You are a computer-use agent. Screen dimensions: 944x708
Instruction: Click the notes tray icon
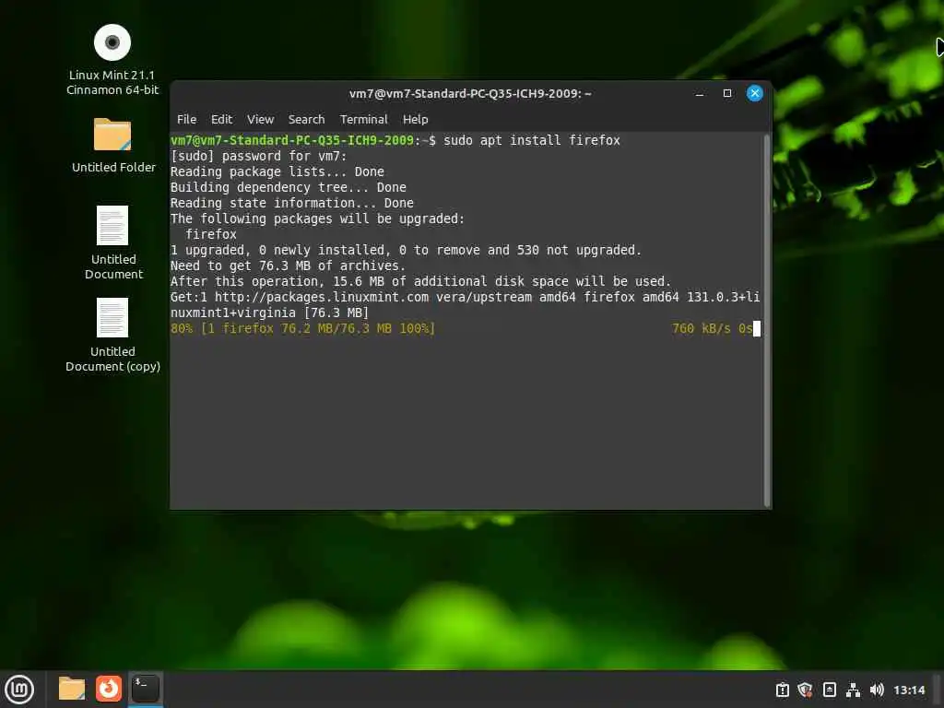[x=829, y=690]
